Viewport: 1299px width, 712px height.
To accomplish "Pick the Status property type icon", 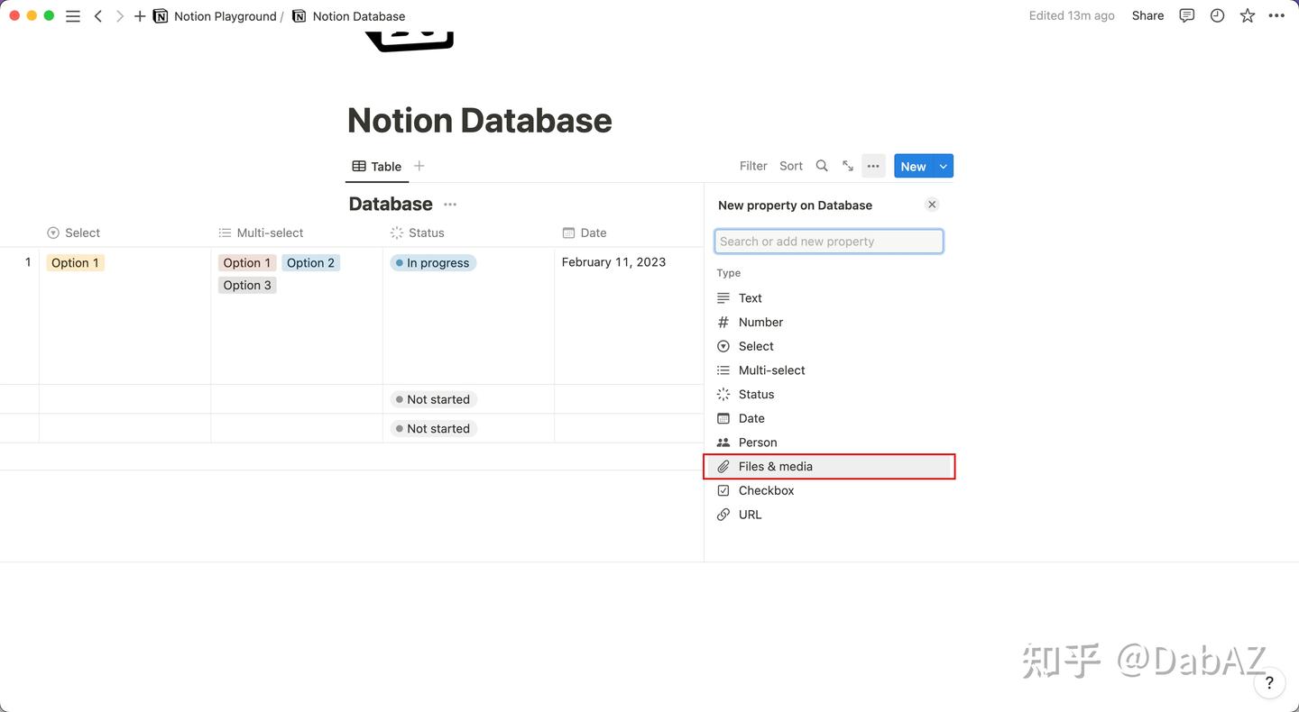I will coord(723,394).
